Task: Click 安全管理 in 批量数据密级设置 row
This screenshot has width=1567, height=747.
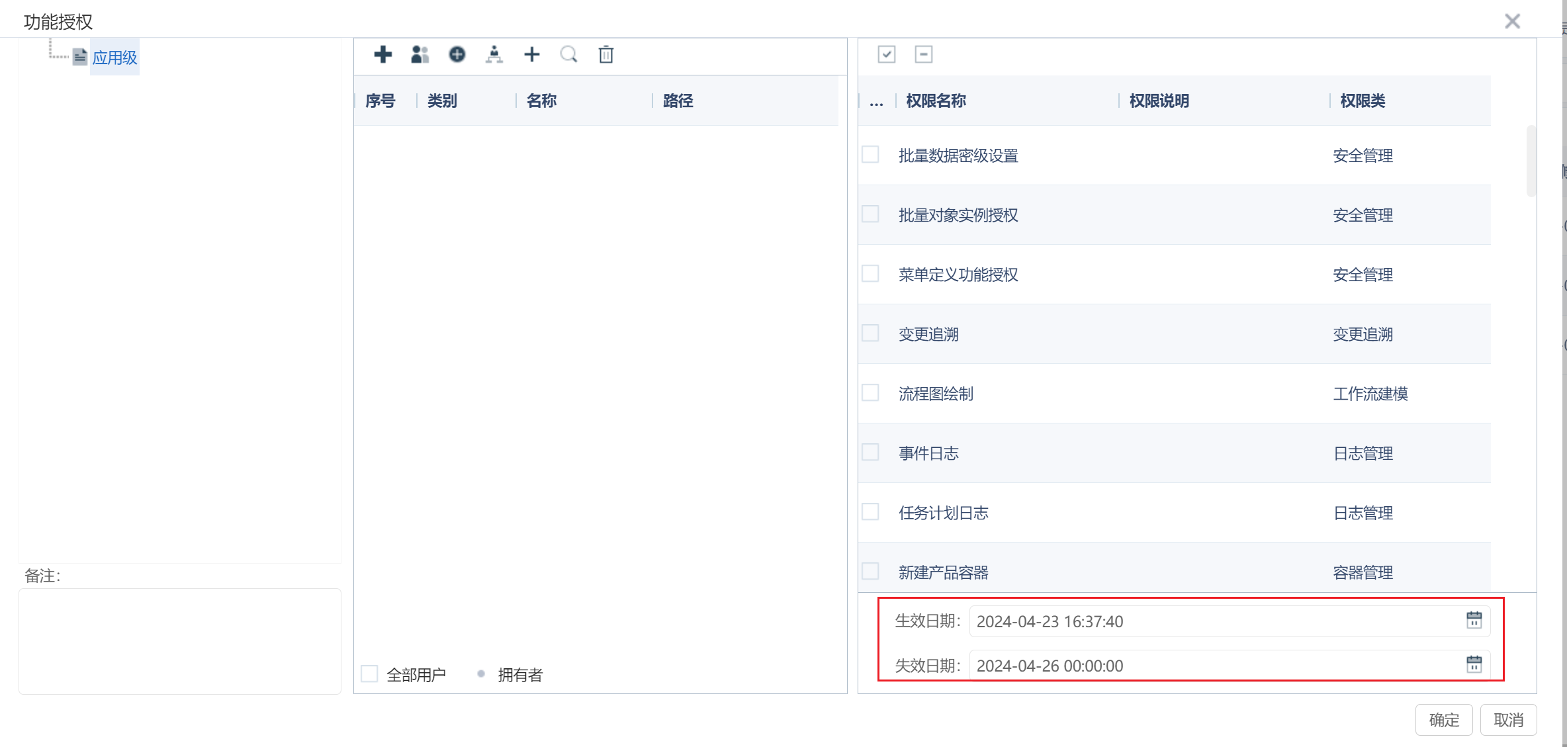Action: 1363,155
